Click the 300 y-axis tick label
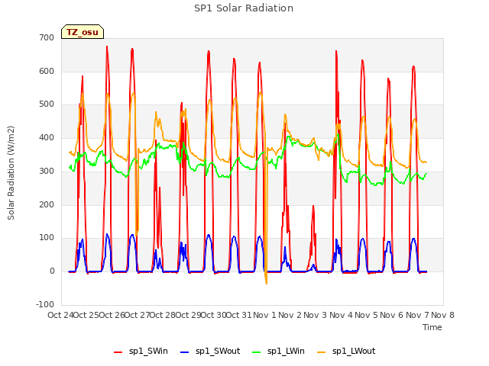489x366 pixels. [47, 171]
